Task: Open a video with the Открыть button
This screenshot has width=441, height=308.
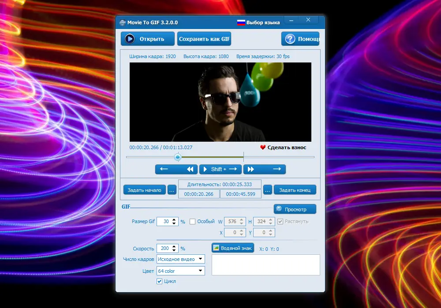Action: pyautogui.click(x=148, y=39)
